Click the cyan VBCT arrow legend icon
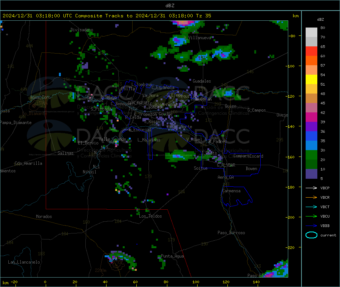Viewport: 340px width, 287px height. coord(311,207)
